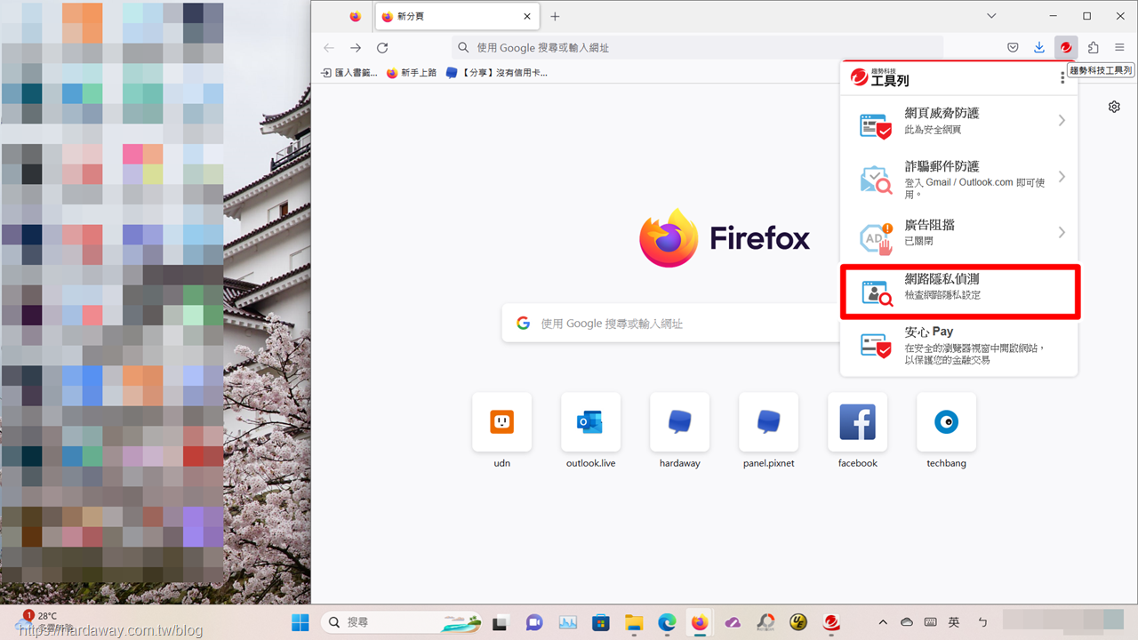Click the Firefox taskbar icon
The height and width of the screenshot is (640, 1138).
pyautogui.click(x=700, y=622)
